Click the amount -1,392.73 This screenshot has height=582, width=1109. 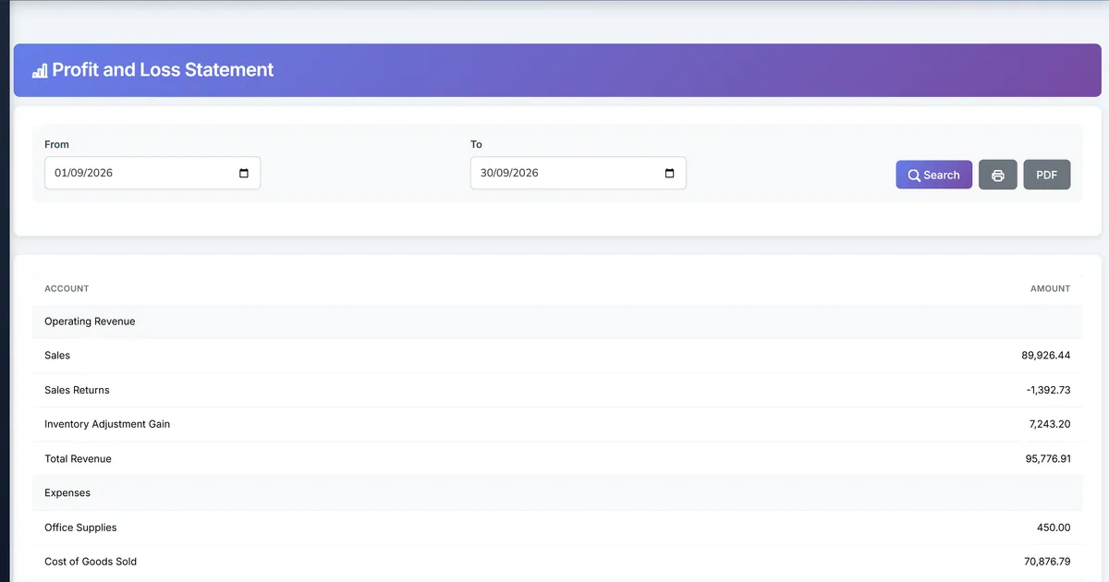(x=1048, y=390)
